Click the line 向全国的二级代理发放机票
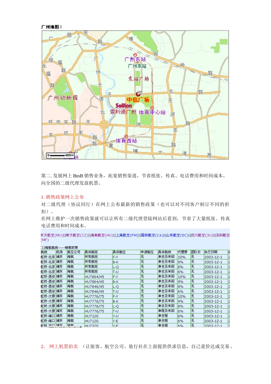This screenshot has height=384, width=271. click(x=71, y=183)
